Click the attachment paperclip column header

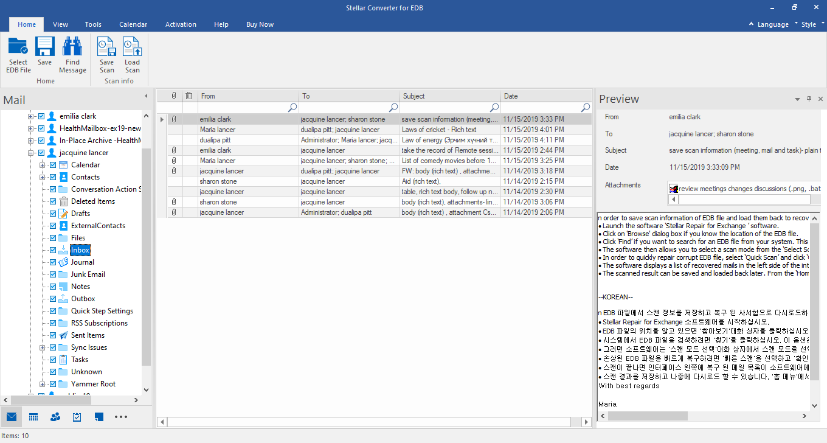pyautogui.click(x=174, y=96)
